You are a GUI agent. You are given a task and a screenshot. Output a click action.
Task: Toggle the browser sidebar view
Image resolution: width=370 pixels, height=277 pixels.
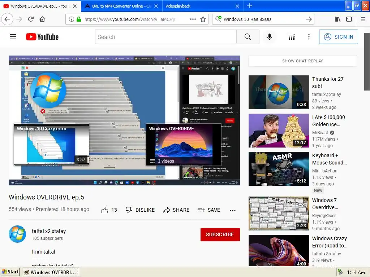[x=349, y=19]
